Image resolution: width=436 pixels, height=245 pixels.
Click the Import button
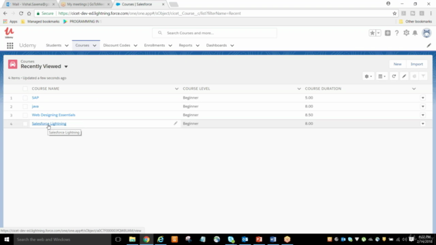tap(416, 64)
